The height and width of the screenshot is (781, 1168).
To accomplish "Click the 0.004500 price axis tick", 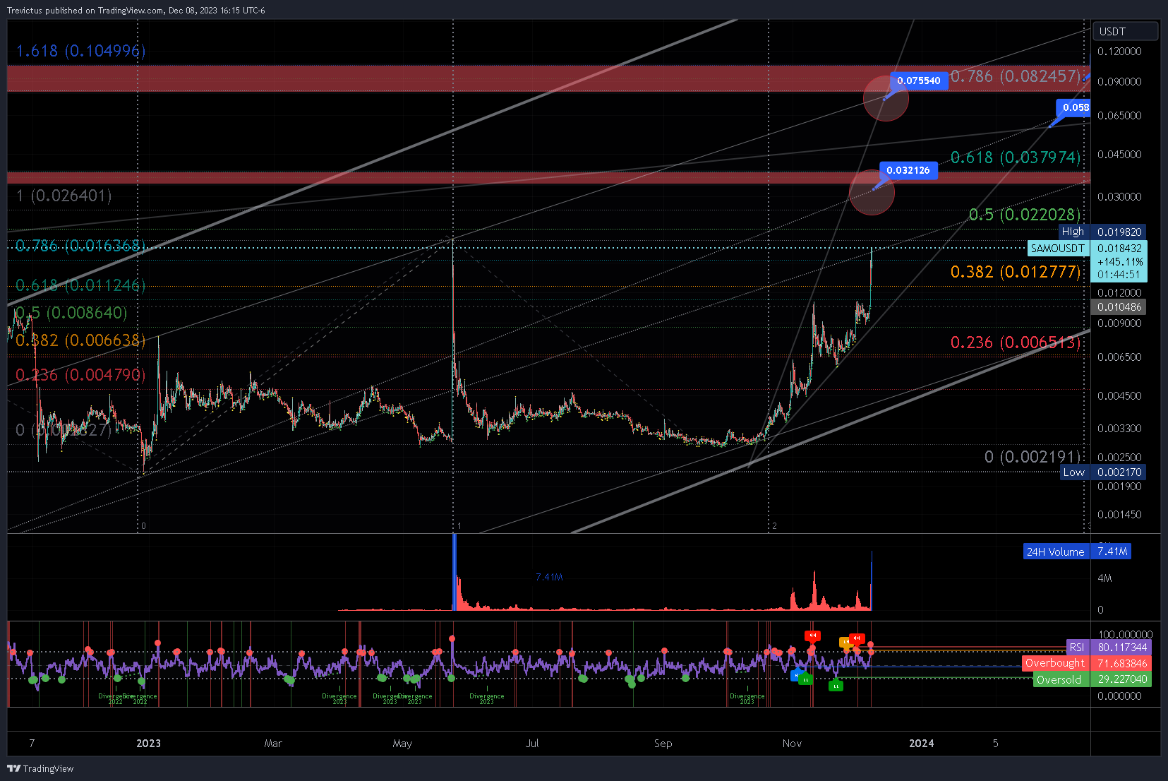I will [x=1119, y=396].
